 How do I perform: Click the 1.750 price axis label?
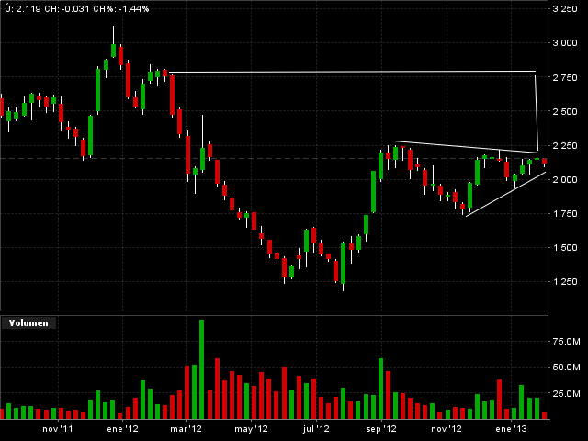click(x=565, y=213)
